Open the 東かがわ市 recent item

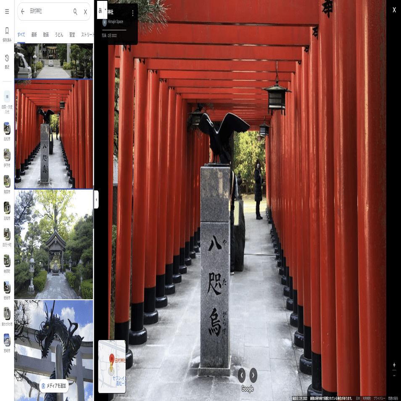click(x=7, y=317)
